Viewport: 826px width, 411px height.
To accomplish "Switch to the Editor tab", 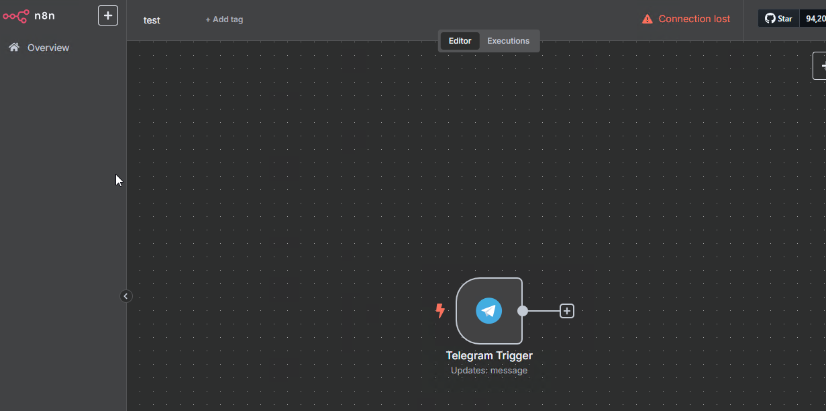I will pos(460,41).
